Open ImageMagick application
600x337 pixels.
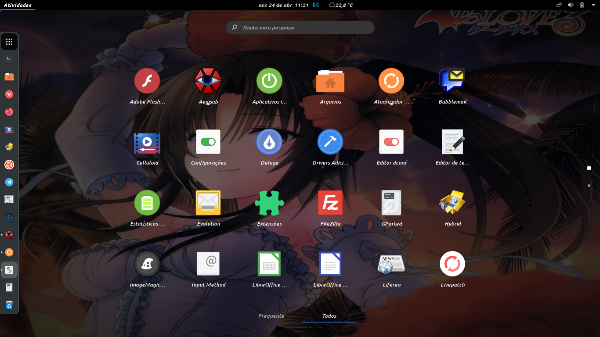coord(147,264)
